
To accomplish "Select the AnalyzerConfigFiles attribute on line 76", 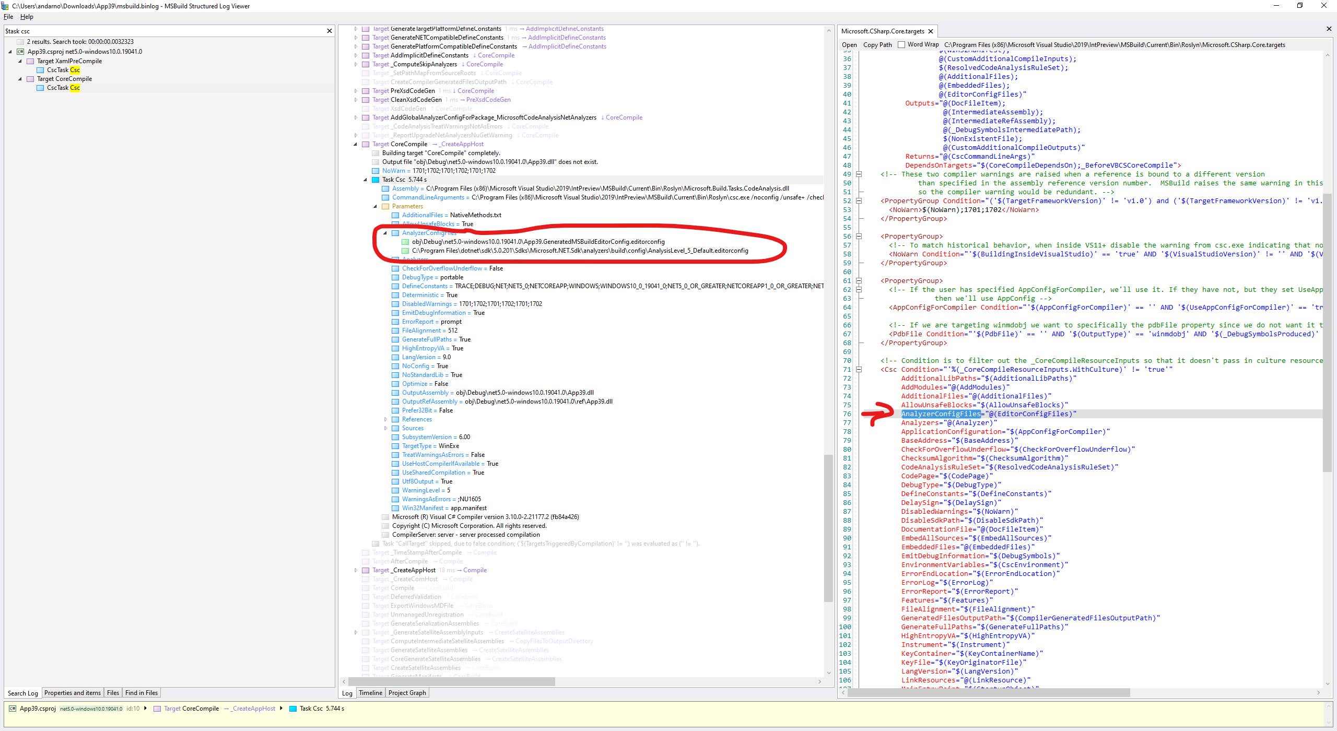I will (941, 414).
